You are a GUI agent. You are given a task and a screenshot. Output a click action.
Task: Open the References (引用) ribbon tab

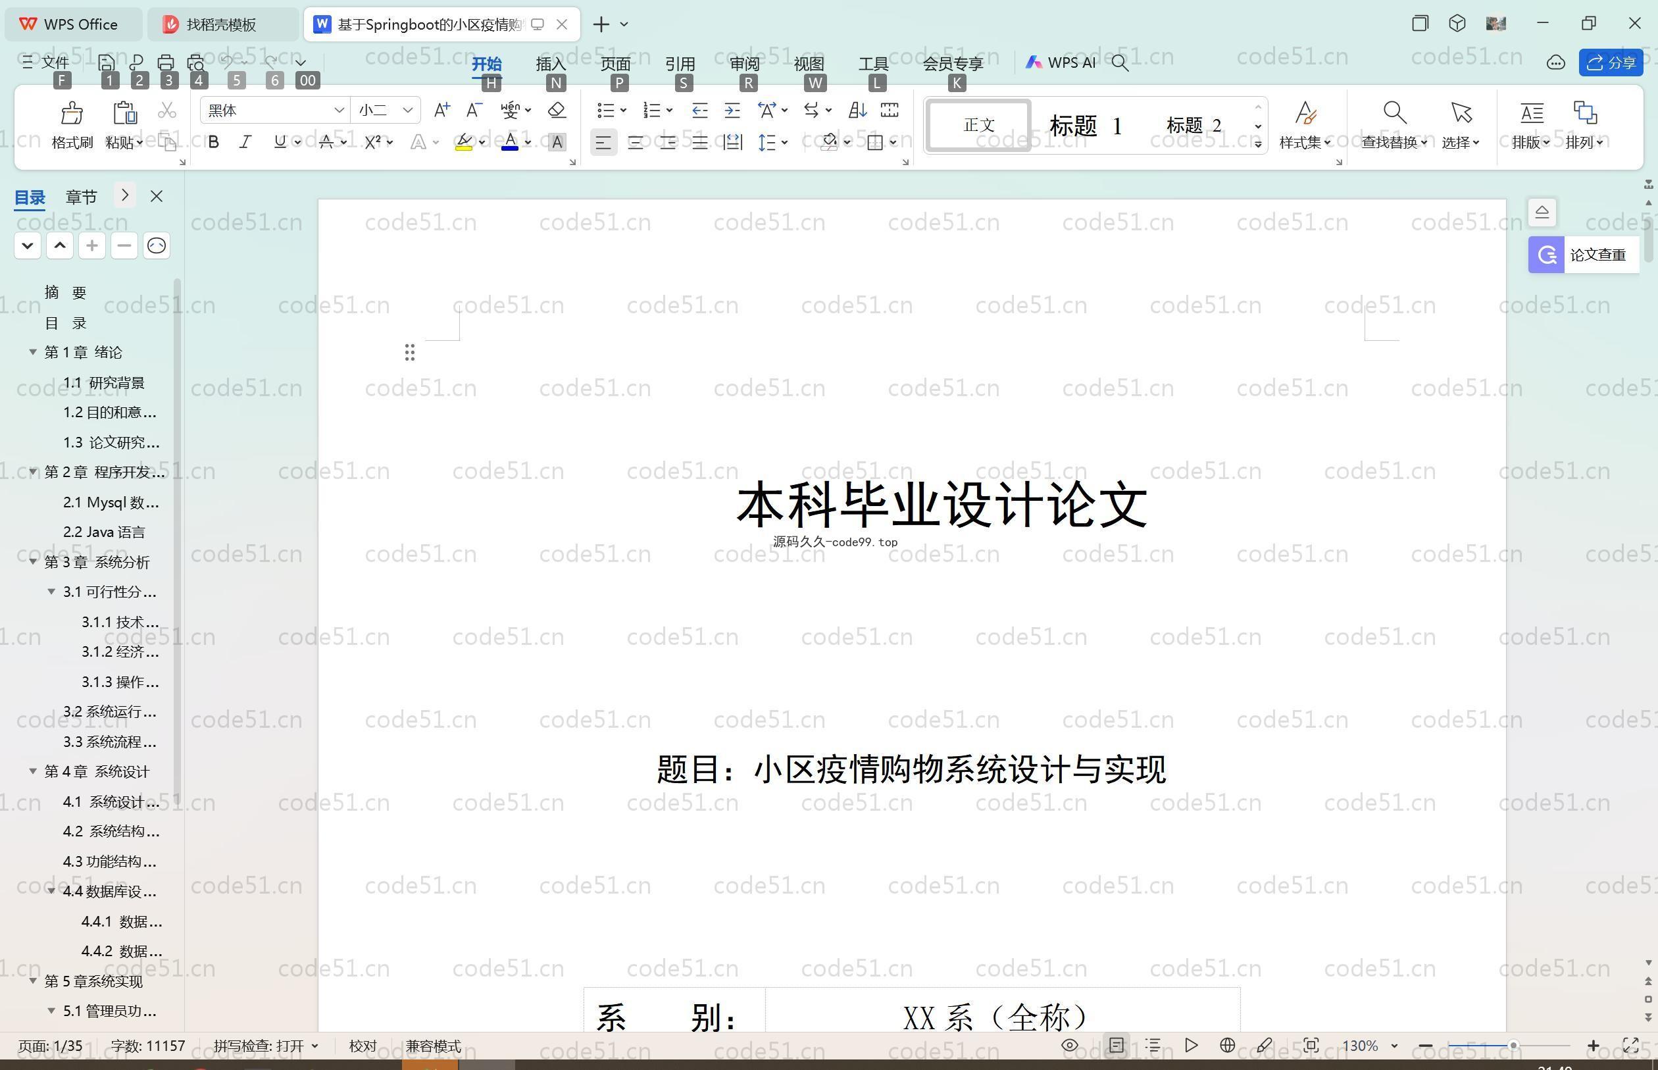click(x=680, y=63)
